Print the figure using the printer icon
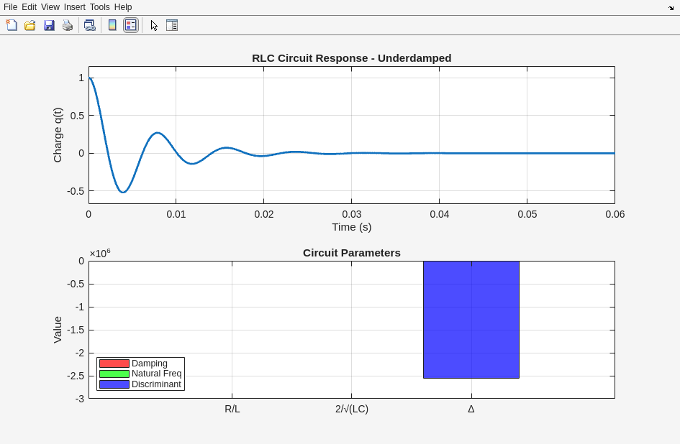Screen dimensions: 680x444 tap(68, 25)
